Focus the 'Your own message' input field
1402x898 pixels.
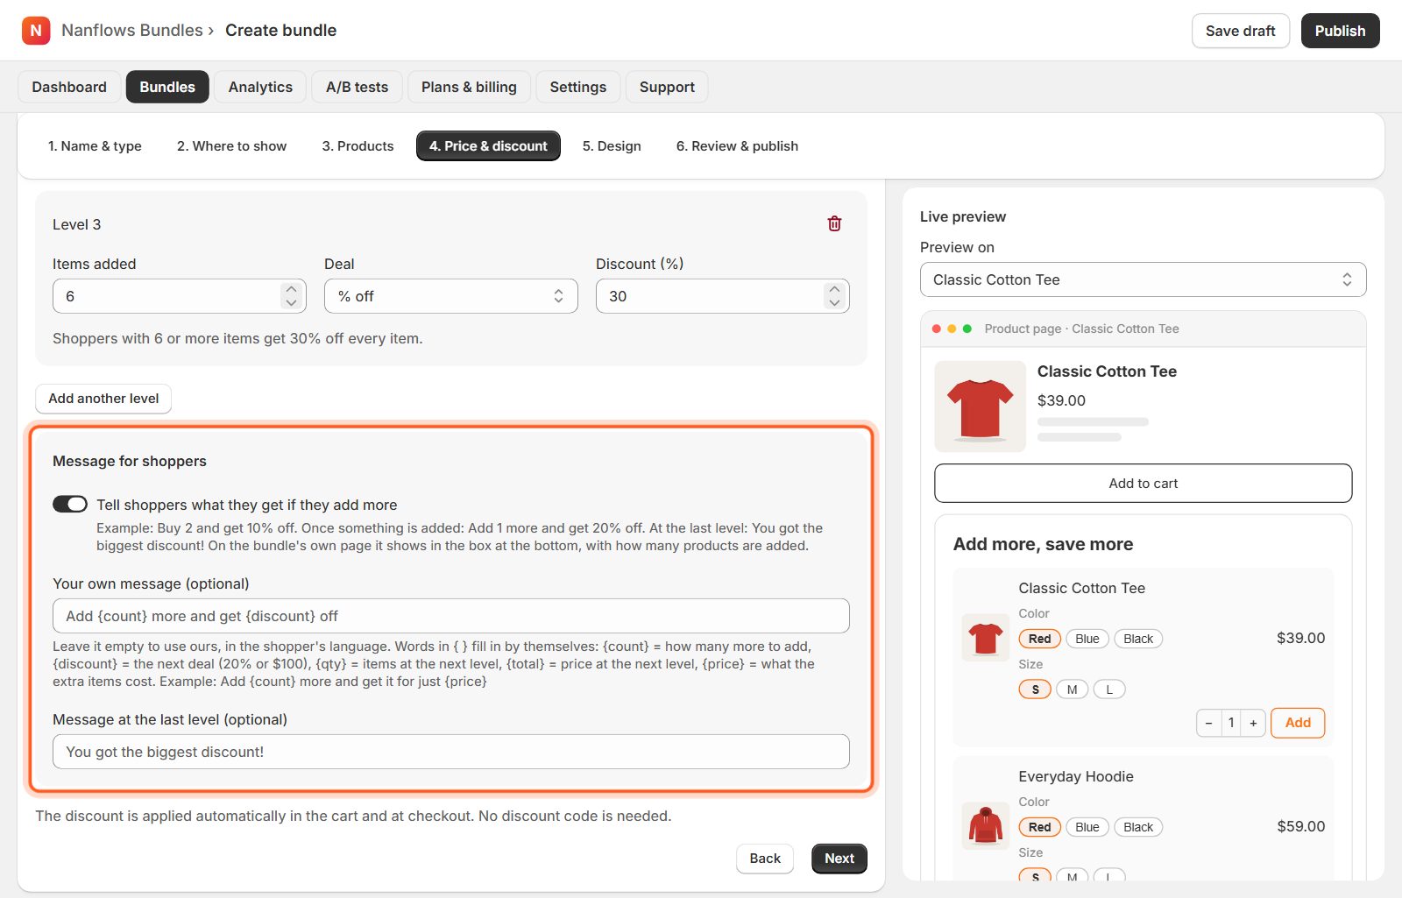(451, 616)
